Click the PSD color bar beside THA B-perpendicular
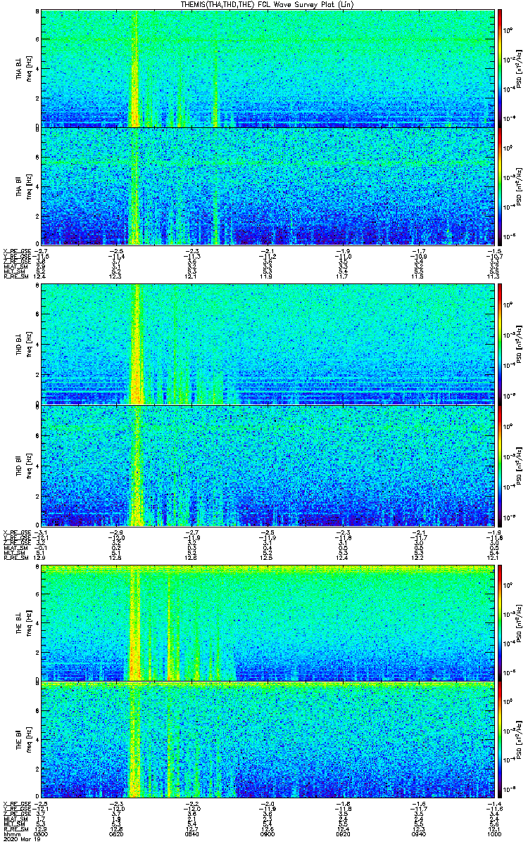The width and height of the screenshot is (528, 844). [500, 68]
